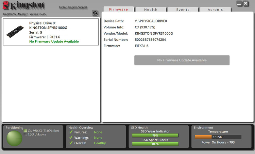Click the green partition pie chart
The image size is (255, 154).
14,138
